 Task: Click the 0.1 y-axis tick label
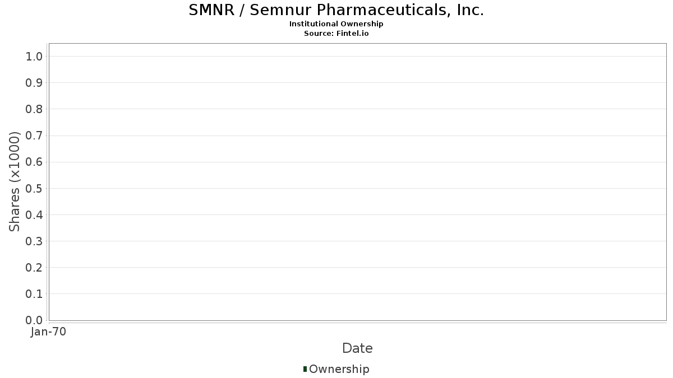click(34, 293)
